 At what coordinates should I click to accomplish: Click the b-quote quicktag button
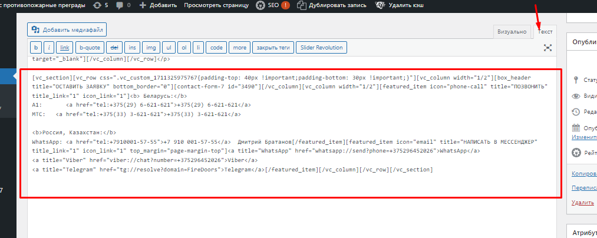click(x=90, y=48)
